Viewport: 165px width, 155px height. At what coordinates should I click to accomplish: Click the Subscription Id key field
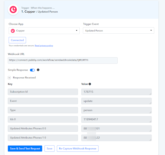43,92
